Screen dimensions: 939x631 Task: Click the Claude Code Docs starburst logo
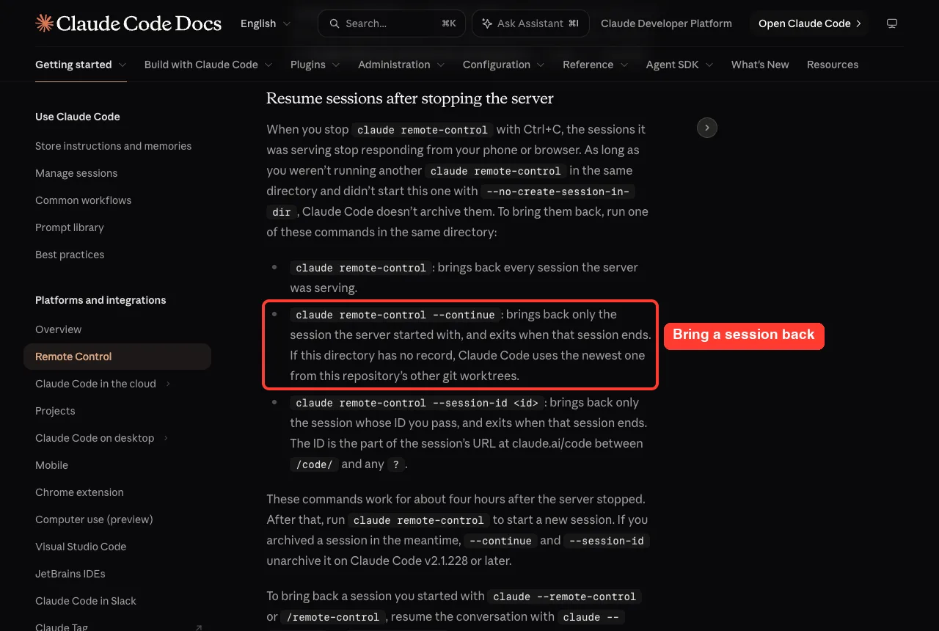[44, 23]
